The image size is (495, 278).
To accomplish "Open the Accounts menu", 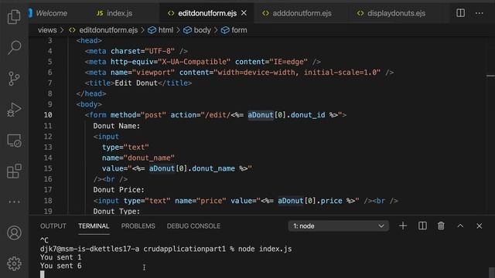I will click(14, 233).
